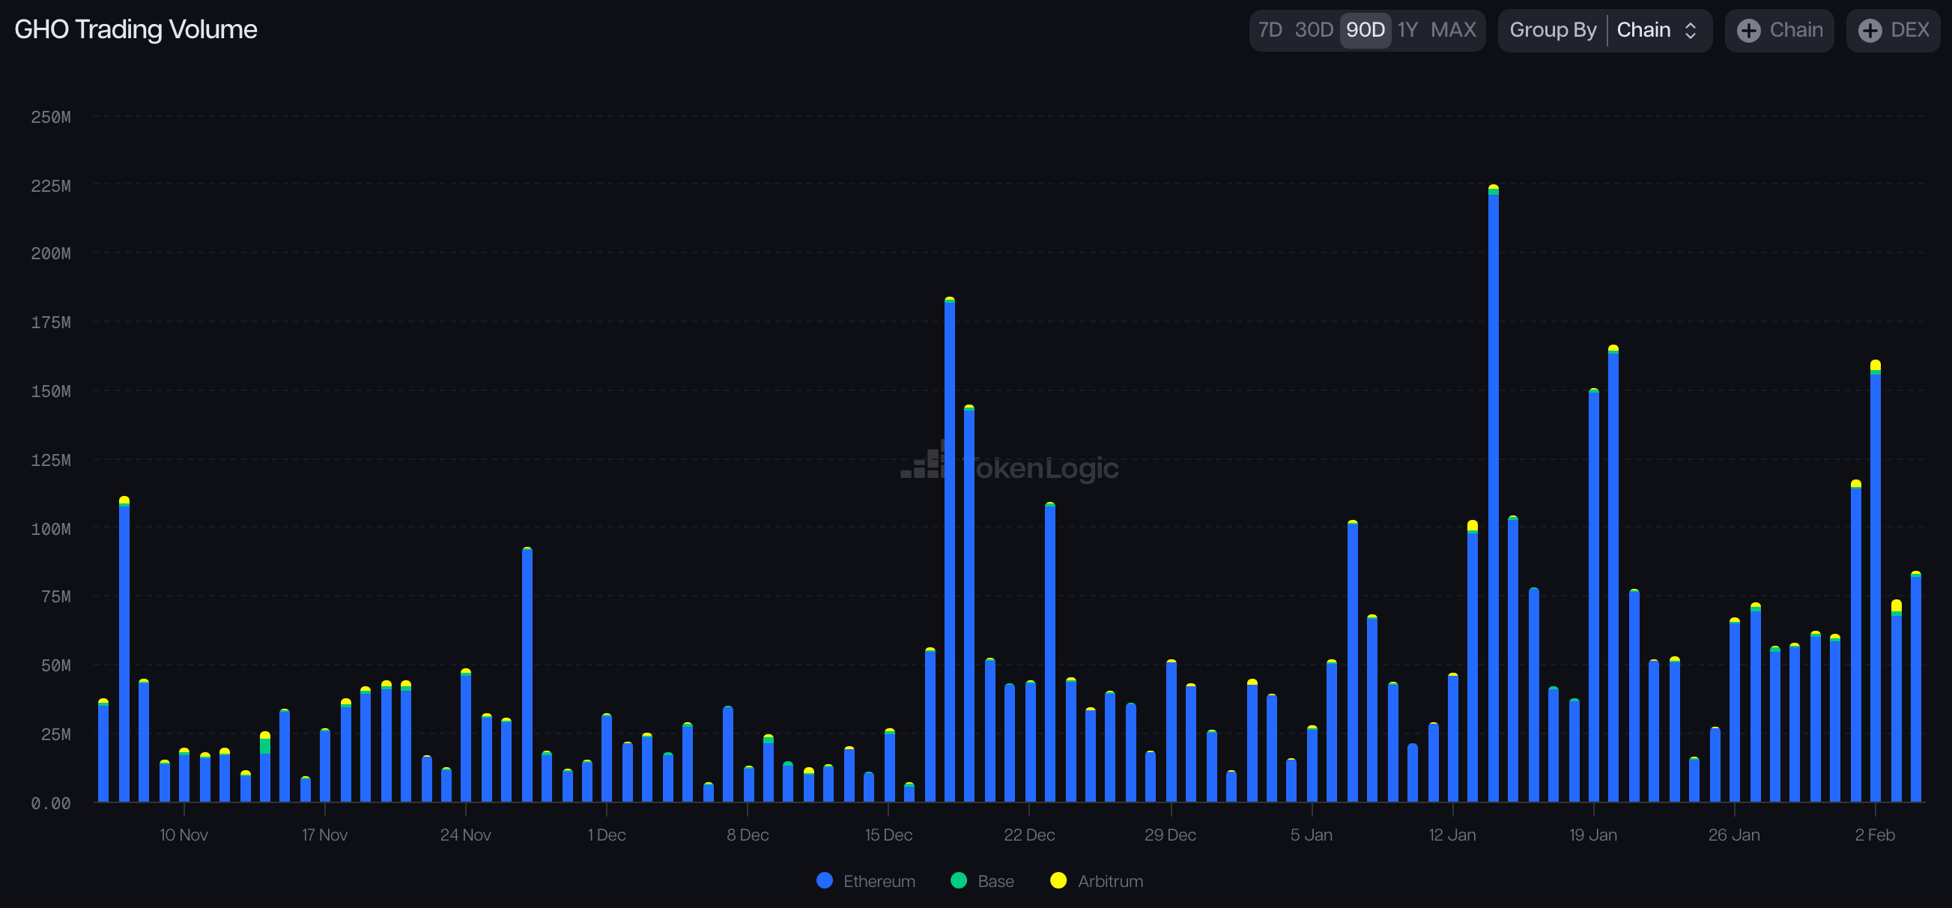Toggle the Ethereum legend series dot

click(x=825, y=880)
